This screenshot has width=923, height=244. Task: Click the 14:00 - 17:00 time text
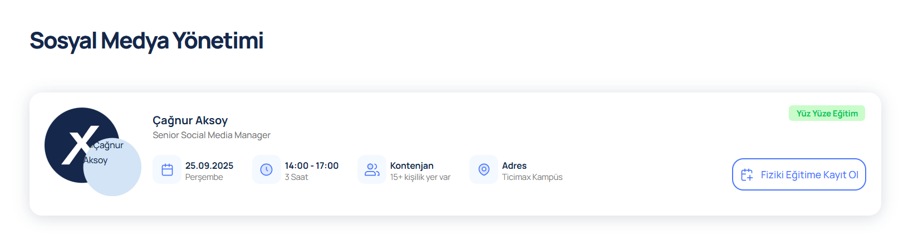click(312, 166)
